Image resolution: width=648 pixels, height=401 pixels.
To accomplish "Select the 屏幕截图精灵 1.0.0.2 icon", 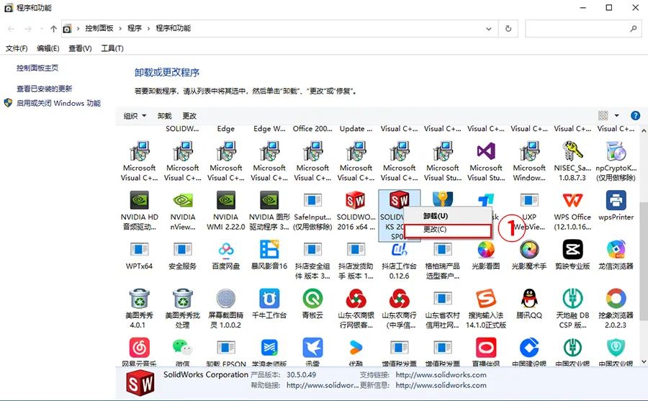I will (x=226, y=299).
